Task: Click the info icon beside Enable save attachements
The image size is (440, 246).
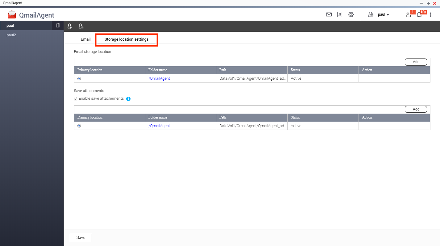Action: click(128, 99)
